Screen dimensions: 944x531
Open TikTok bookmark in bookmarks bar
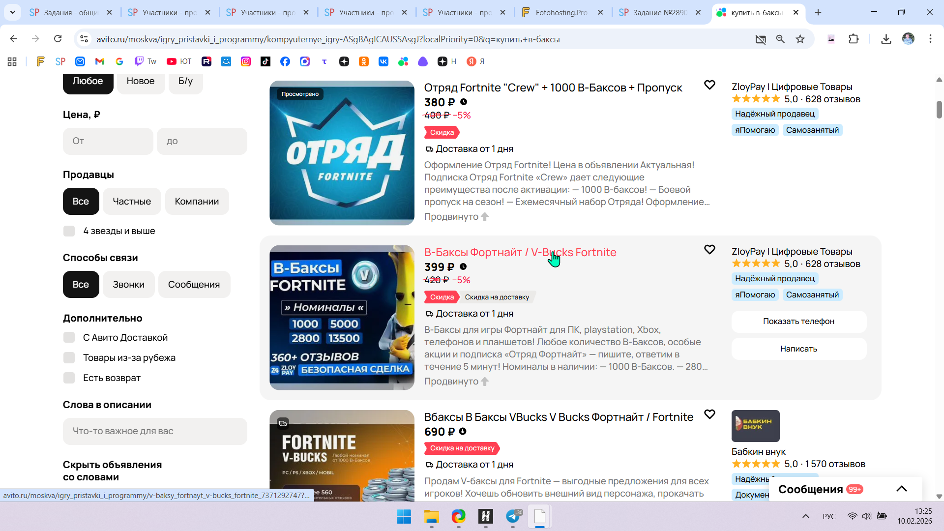265,61
